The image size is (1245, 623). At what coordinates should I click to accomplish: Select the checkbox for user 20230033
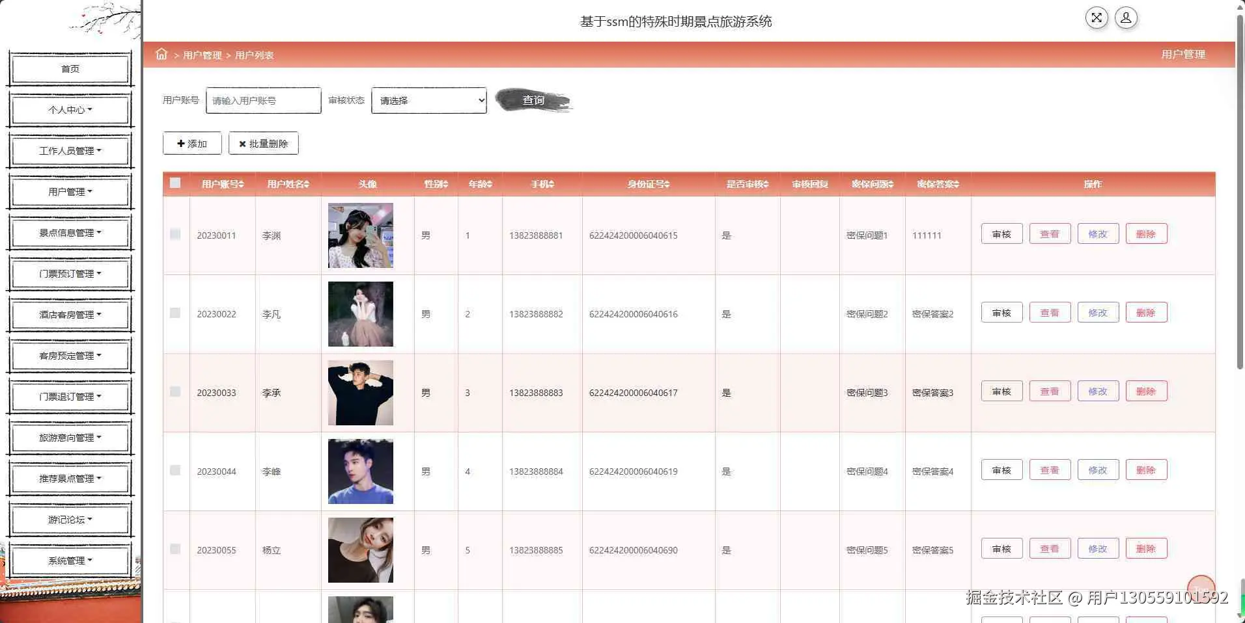pyautogui.click(x=175, y=391)
